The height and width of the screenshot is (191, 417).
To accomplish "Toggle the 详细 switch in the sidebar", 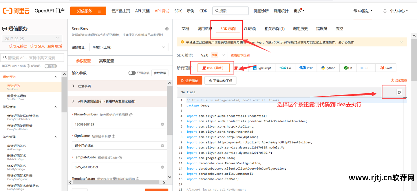I will (51, 66).
